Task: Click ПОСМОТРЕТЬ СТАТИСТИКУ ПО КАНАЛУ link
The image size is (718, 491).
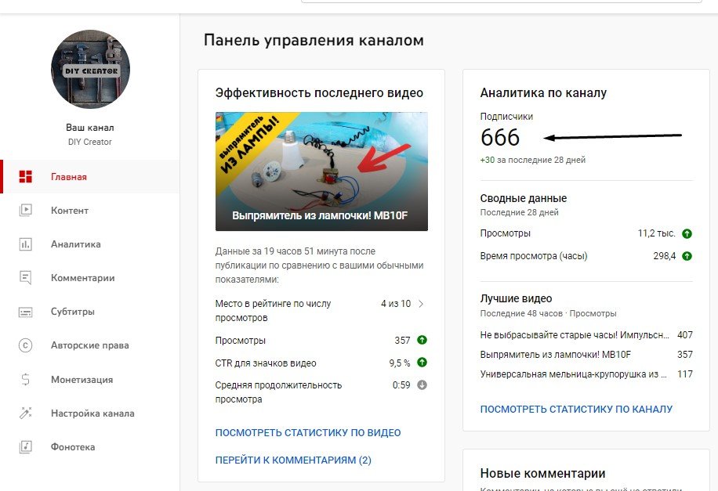Action: 576,409
